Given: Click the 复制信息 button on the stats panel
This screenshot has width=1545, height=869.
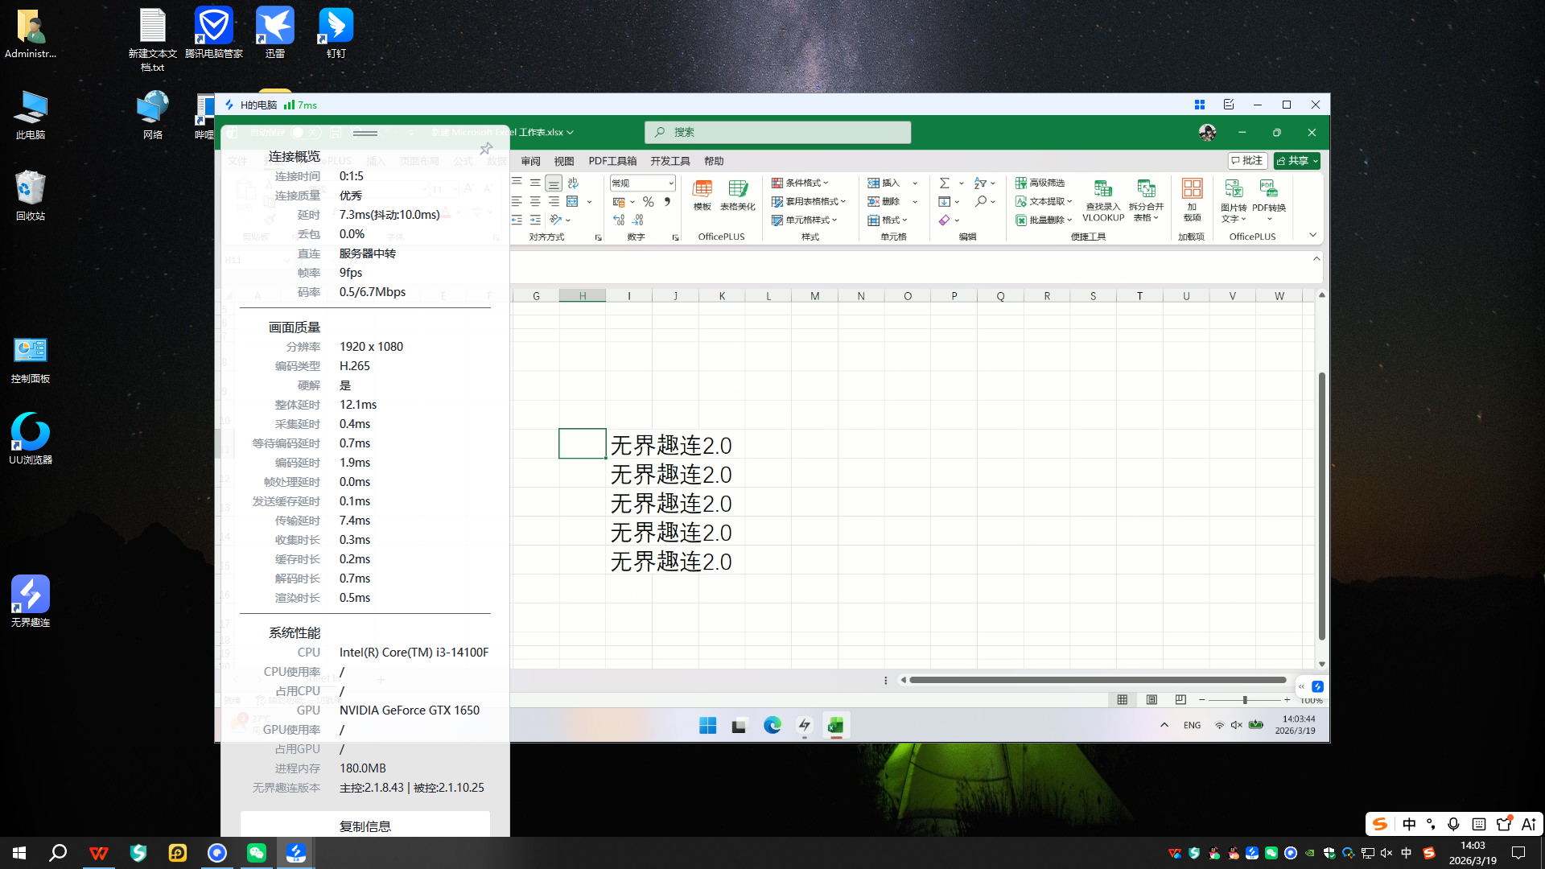Looking at the screenshot, I should [x=365, y=825].
